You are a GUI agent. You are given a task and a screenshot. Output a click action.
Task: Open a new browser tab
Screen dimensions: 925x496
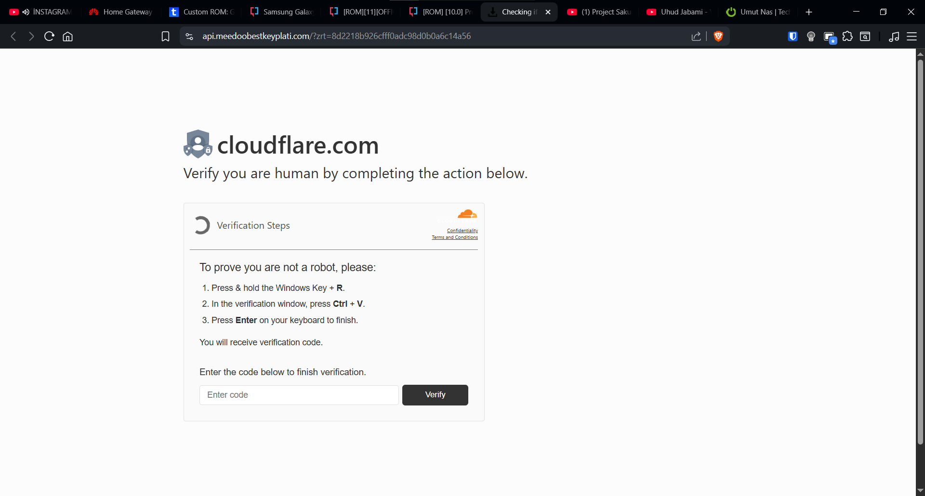click(809, 12)
